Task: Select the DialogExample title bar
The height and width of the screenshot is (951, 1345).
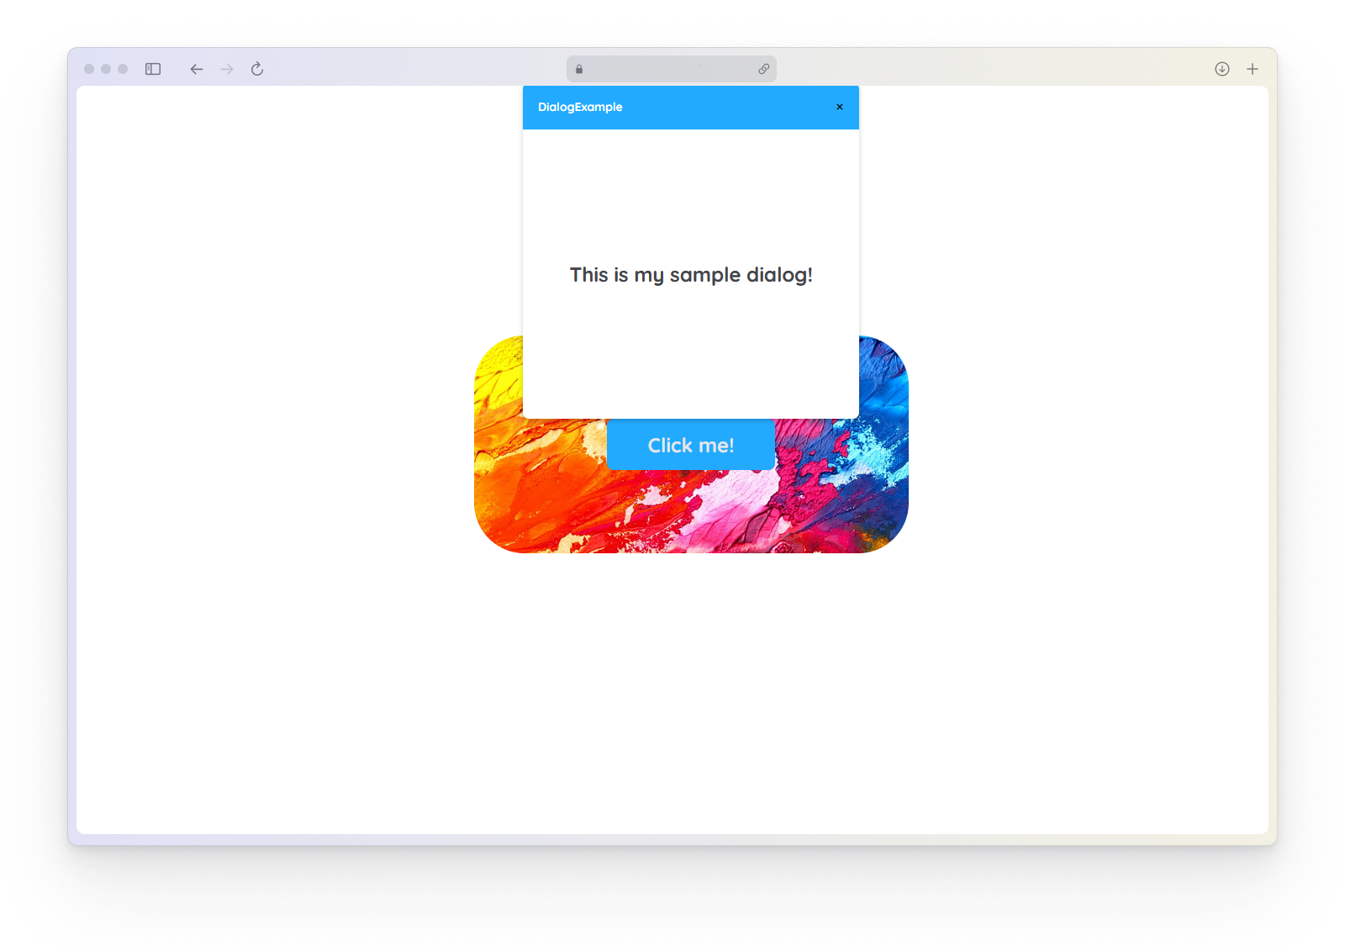Action: point(580,107)
